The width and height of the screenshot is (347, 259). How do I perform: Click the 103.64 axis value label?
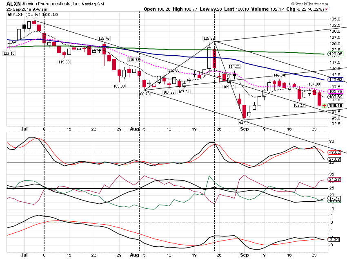pos(336,97)
